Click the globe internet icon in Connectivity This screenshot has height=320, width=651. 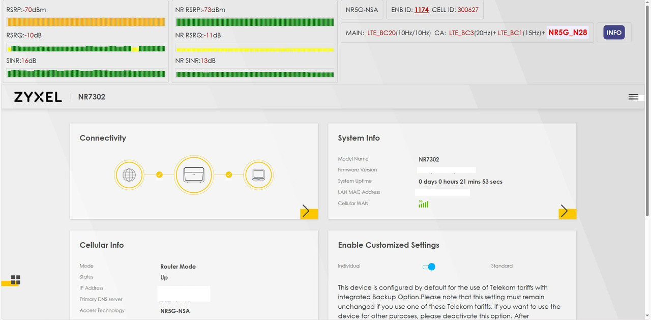pyautogui.click(x=129, y=175)
